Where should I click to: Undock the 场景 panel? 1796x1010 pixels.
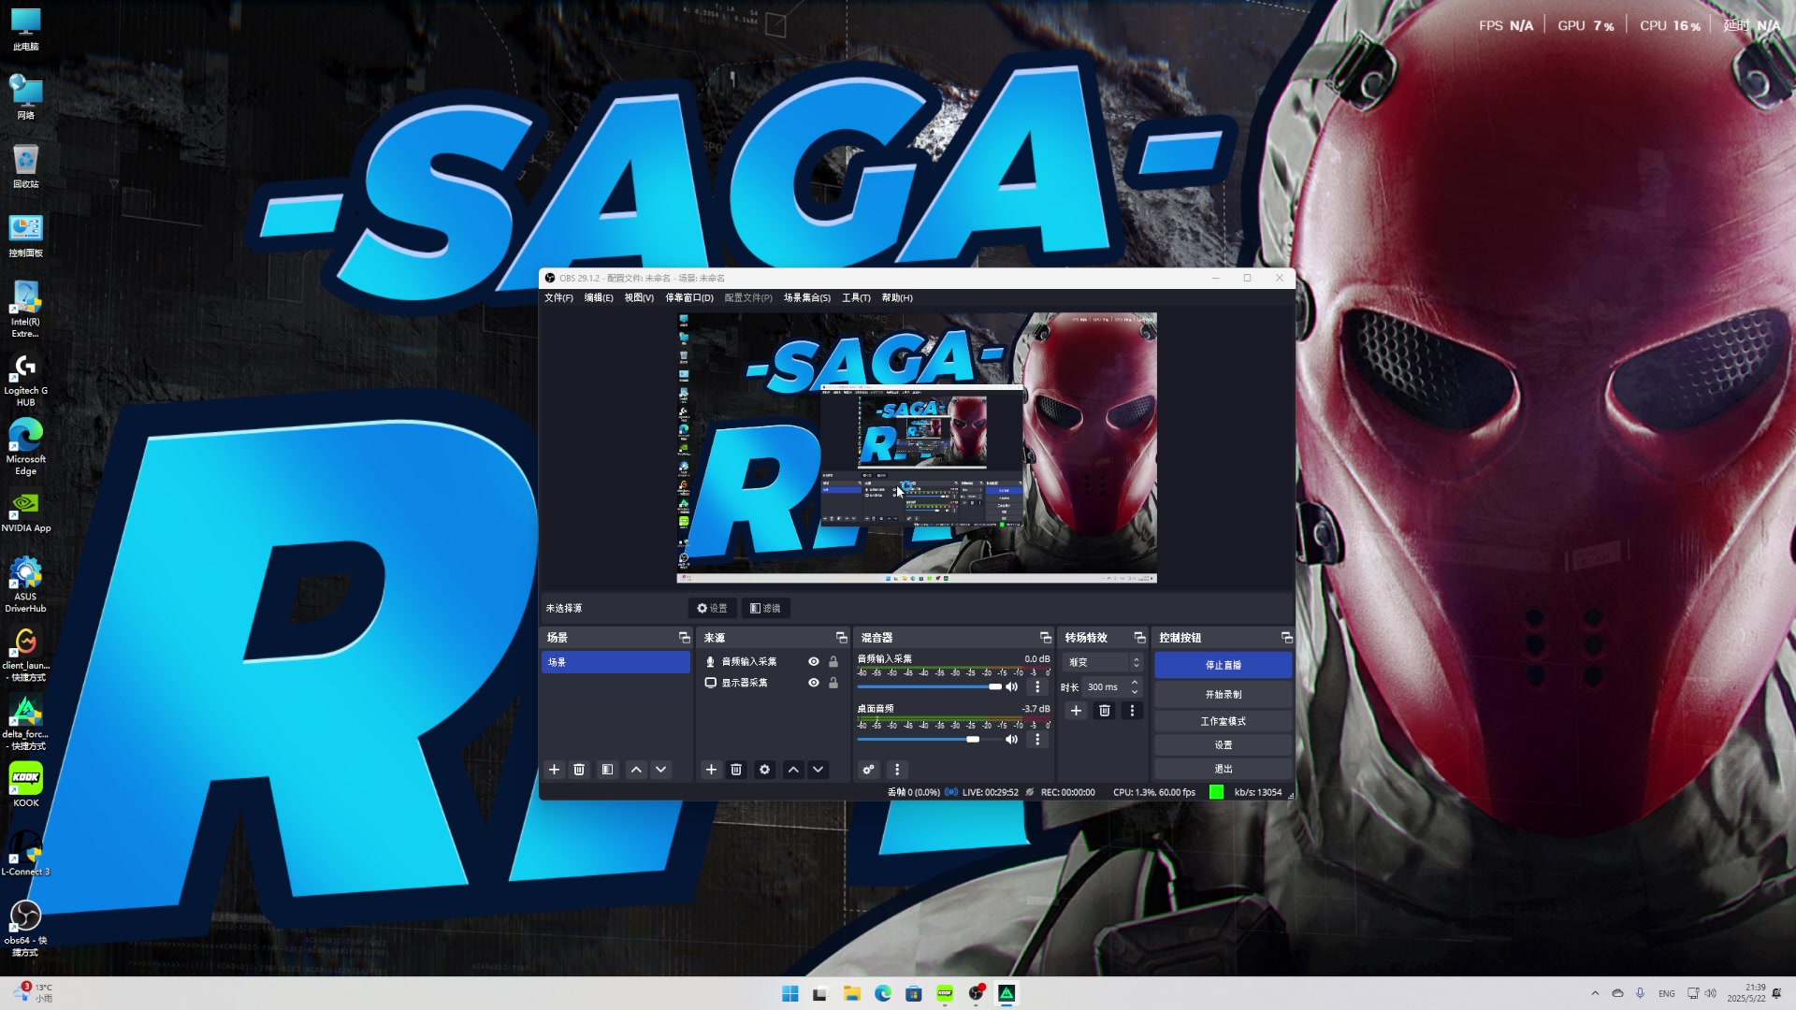pos(684,637)
